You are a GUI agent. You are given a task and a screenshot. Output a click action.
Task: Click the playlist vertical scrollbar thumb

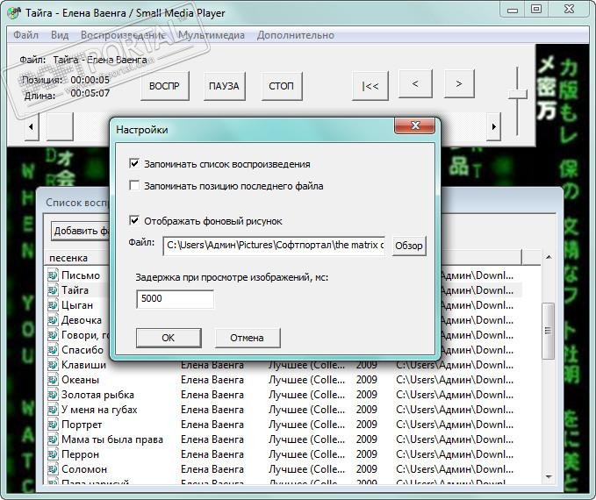click(548, 330)
